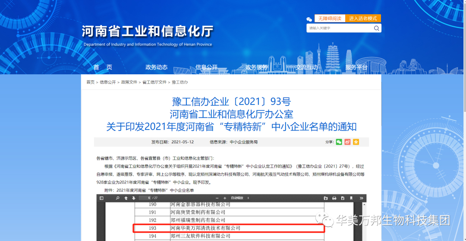Screen dimensions: 466x241
Task: Click the 信息来源：中小企业服务局 text
Action: [233, 142]
